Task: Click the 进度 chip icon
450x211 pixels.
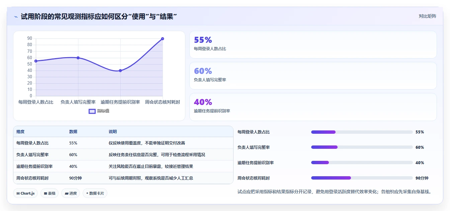Action: (x=66, y=193)
